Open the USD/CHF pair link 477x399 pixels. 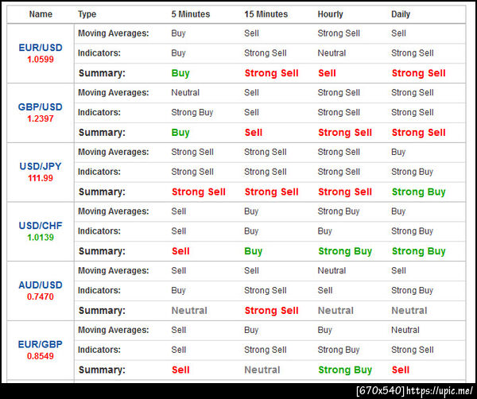pos(41,226)
